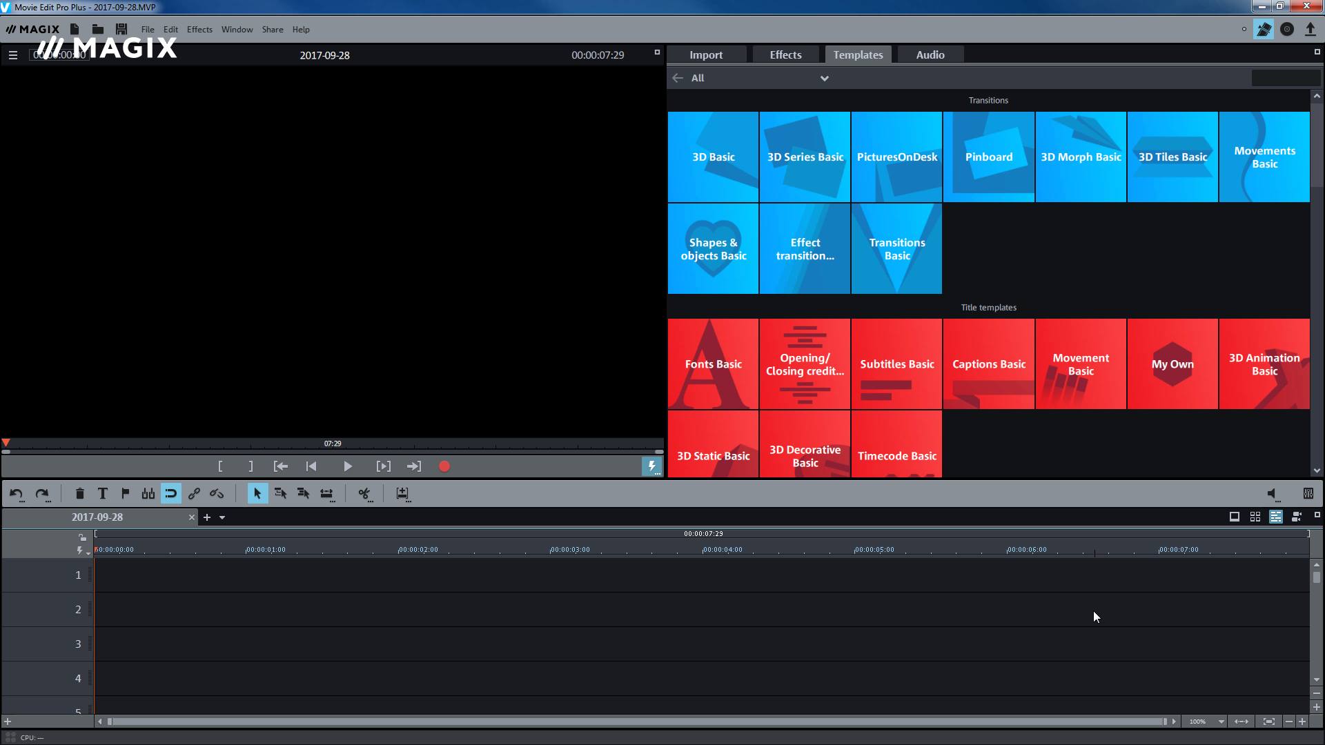Expand the All templates dropdown
The height and width of the screenshot is (745, 1325).
coord(823,77)
